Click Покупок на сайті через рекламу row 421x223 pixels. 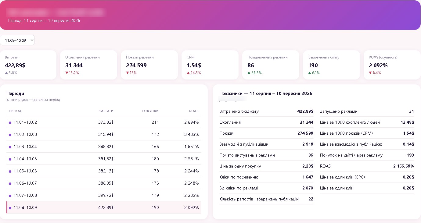pyautogui.click(x=367, y=155)
